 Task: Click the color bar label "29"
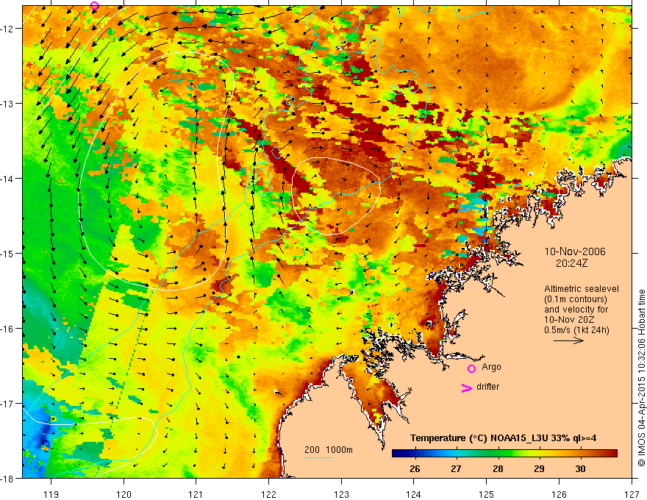[539, 469]
